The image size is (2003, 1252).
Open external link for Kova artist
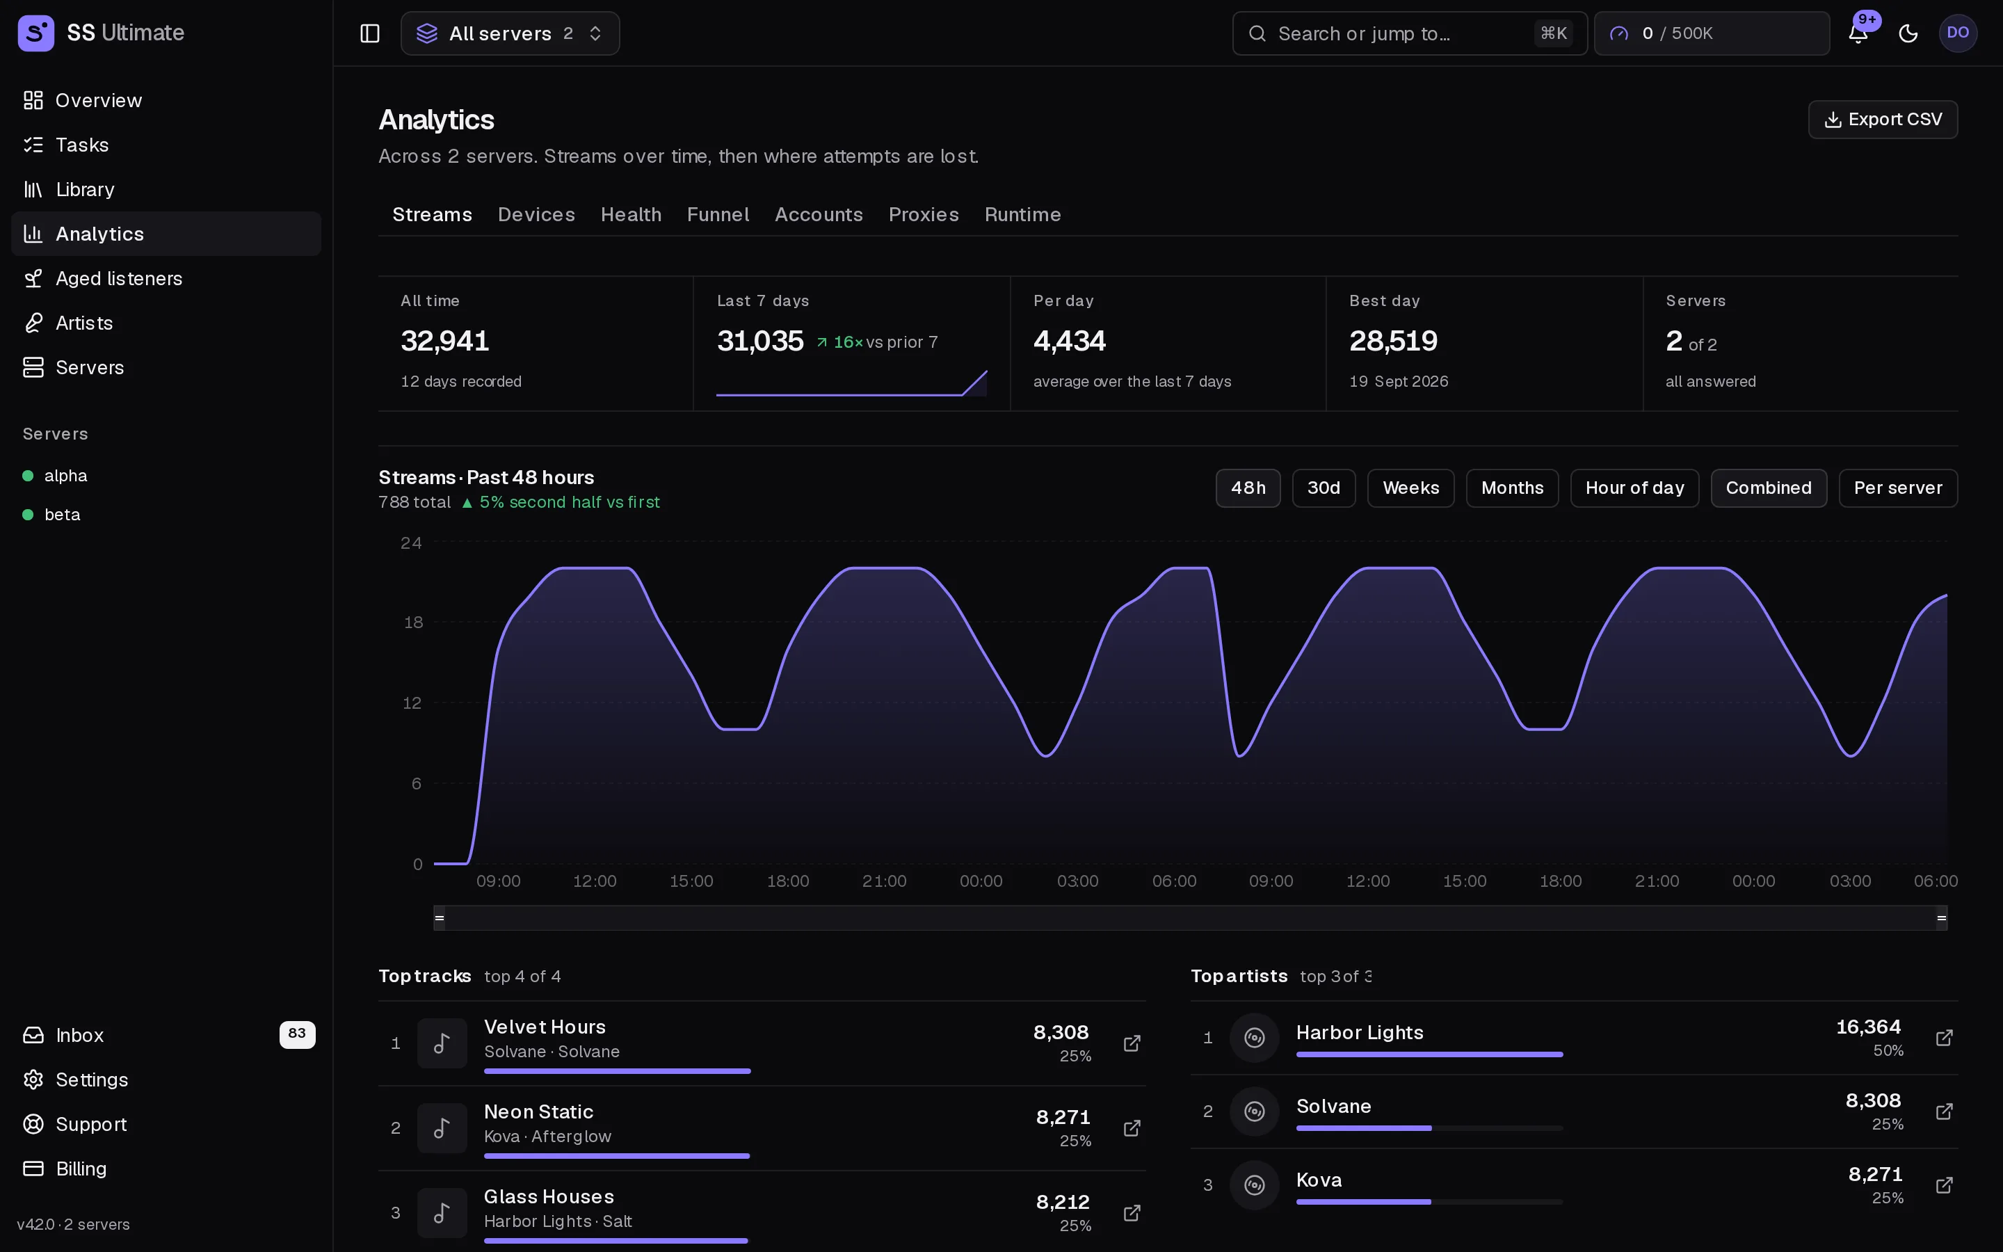coord(1945,1185)
